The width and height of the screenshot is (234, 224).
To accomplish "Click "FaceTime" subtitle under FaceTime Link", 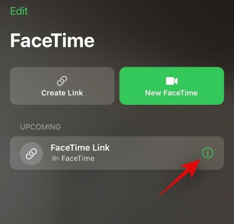I will (x=78, y=159).
